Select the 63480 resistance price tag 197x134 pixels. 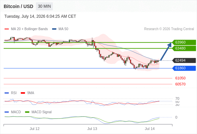tap(184, 48)
